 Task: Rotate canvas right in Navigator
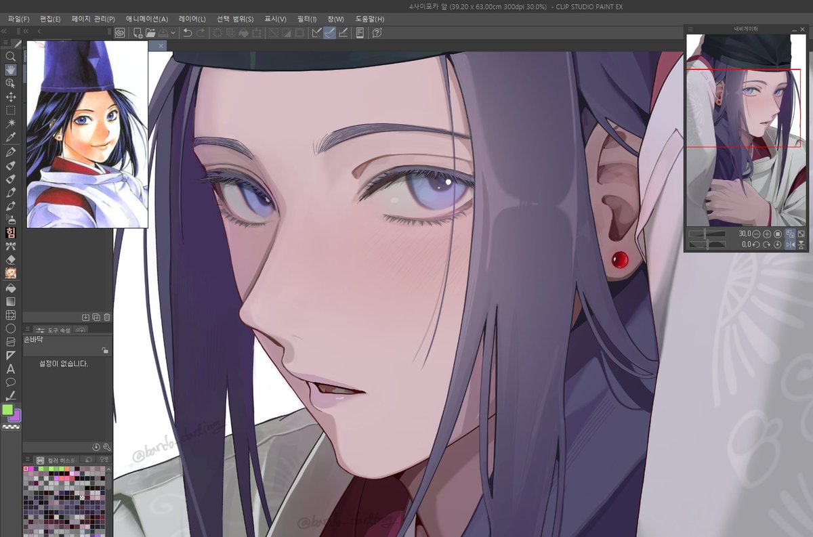767,244
